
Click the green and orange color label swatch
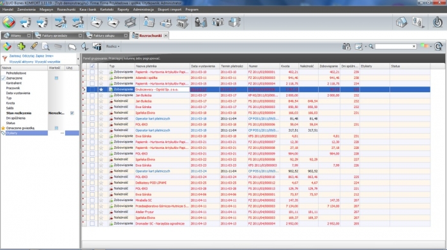pos(425,46)
